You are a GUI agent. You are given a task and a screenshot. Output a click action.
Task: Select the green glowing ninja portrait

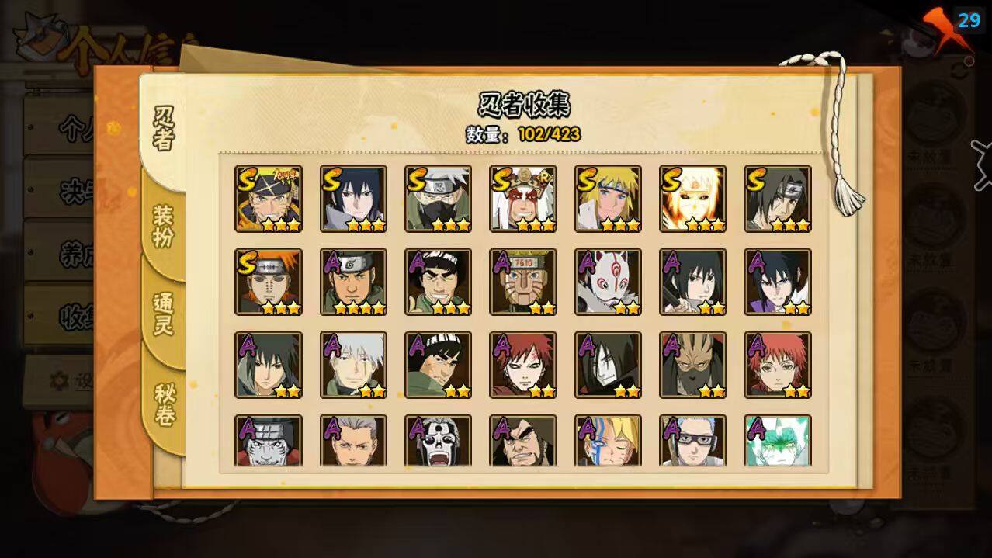click(778, 441)
